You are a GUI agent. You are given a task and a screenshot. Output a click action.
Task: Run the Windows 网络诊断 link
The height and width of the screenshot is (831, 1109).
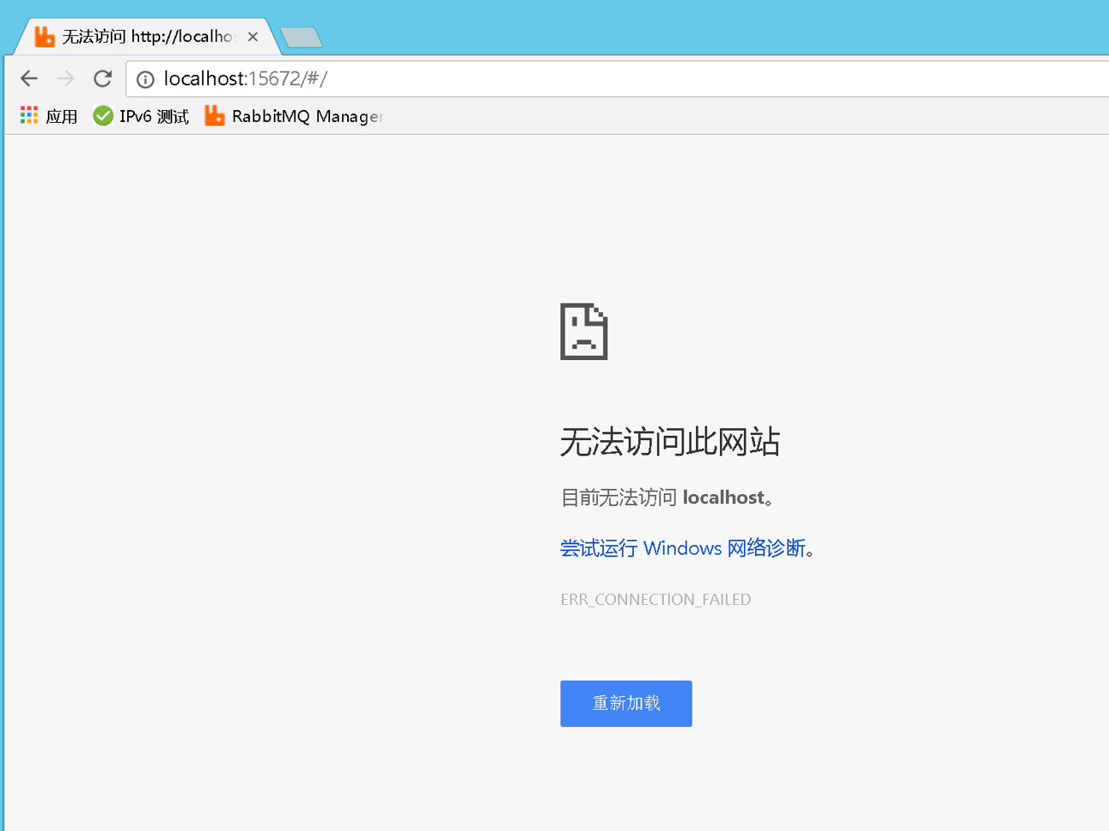(x=682, y=548)
